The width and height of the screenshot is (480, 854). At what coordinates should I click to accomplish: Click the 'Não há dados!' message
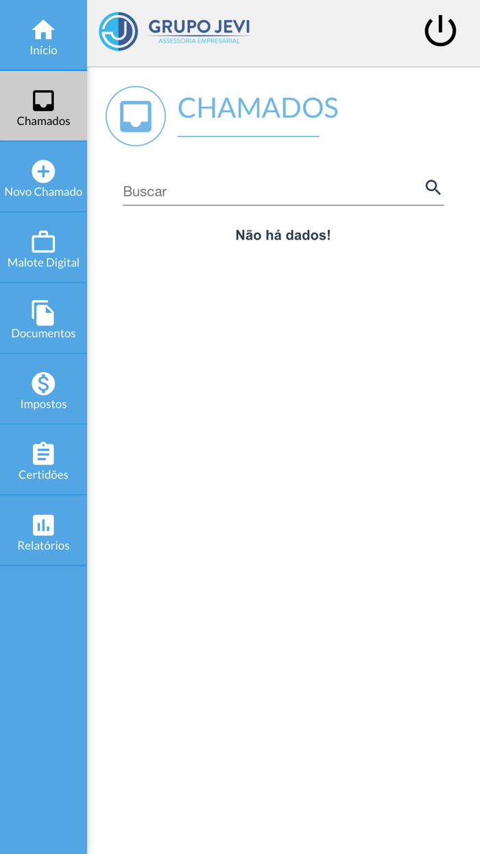tap(283, 235)
